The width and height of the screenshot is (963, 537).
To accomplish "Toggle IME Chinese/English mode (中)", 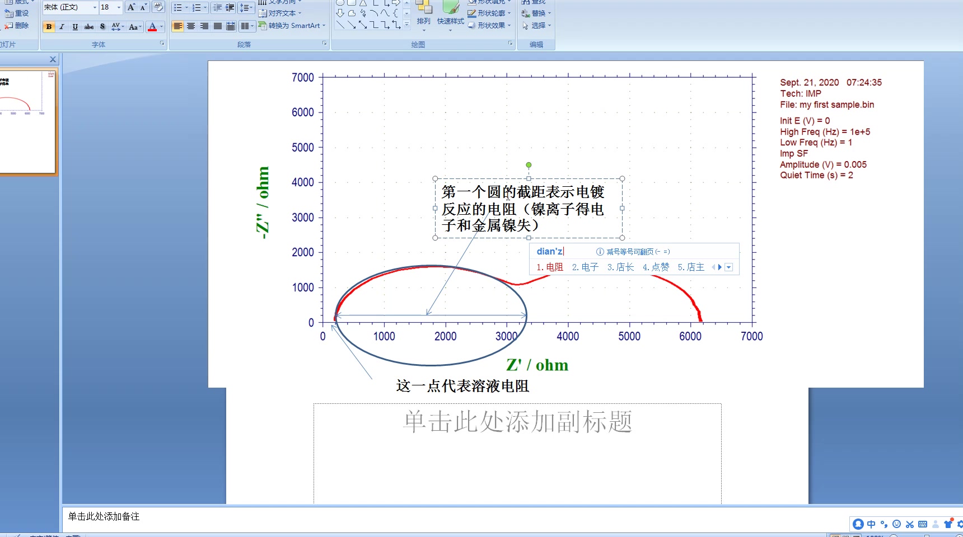I will pyautogui.click(x=871, y=524).
